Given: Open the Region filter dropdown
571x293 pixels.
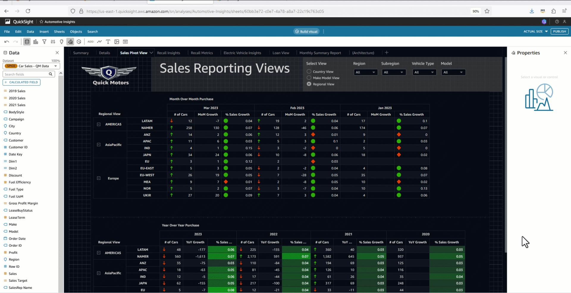Looking at the screenshot, I should (x=365, y=72).
